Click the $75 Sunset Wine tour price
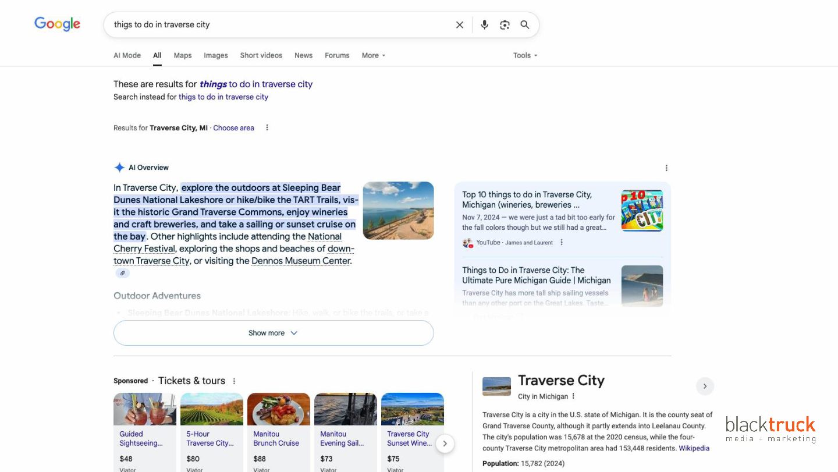The width and height of the screenshot is (838, 472). [x=394, y=459]
